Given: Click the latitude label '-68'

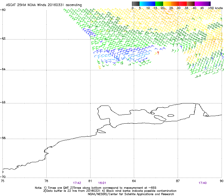Looking at the screenshot, I should [x=3, y=138].
